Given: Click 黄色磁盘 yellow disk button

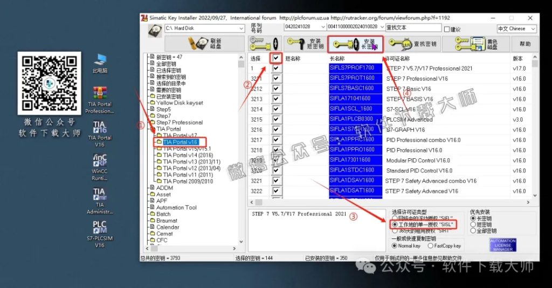Looking at the screenshot, I should tap(477, 44).
